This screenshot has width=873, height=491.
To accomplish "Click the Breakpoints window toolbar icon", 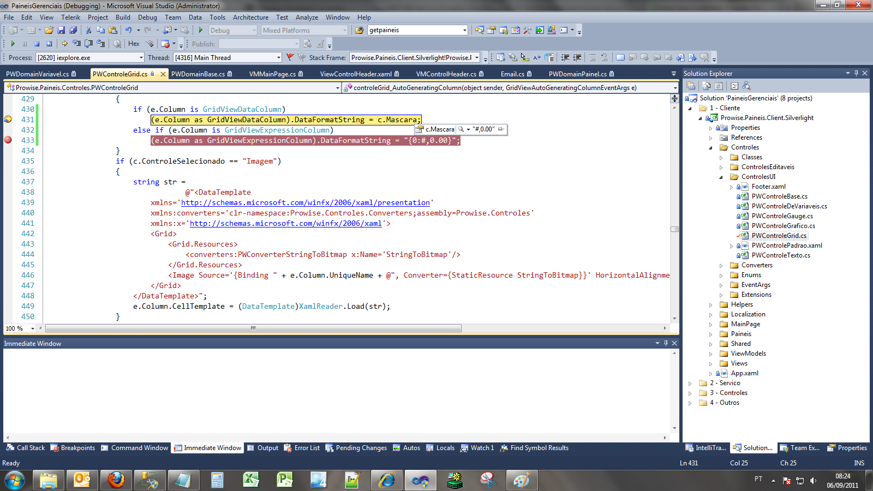I will 165,44.
